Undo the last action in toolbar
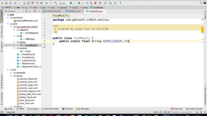This screenshot has width=207, height=116. (x=15, y=3)
